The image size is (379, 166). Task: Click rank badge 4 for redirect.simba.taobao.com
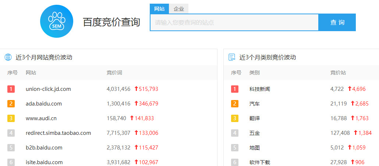tap(11, 133)
